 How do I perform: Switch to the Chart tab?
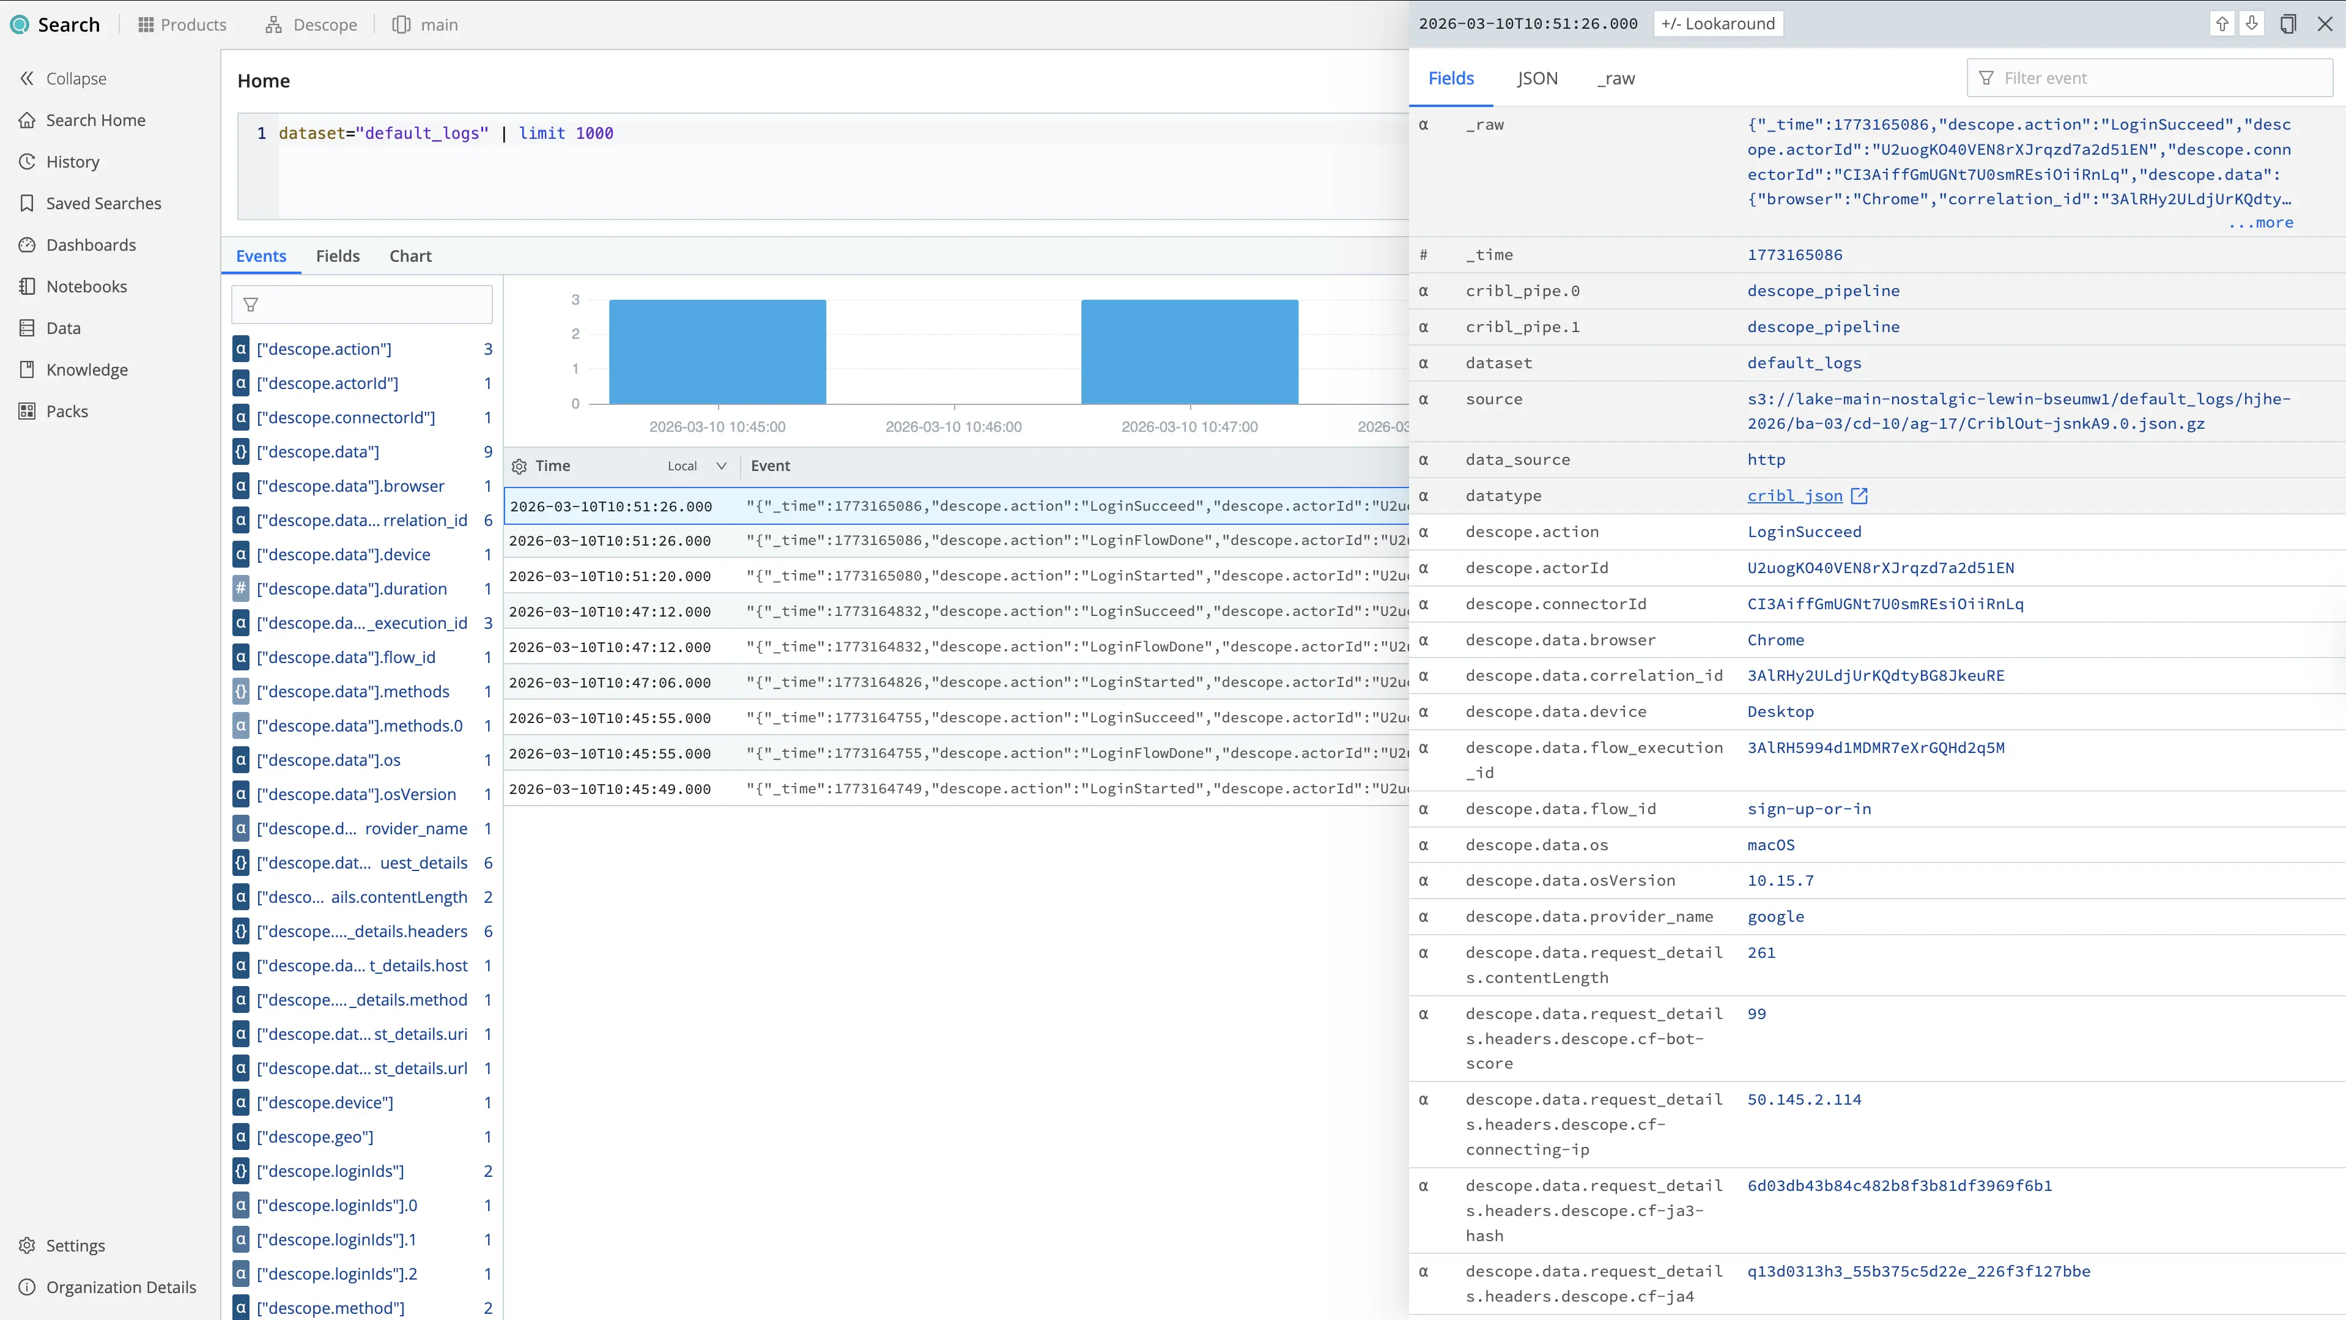coord(410,256)
